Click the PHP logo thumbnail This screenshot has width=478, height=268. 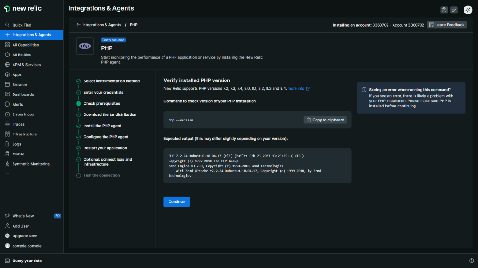pos(85,46)
